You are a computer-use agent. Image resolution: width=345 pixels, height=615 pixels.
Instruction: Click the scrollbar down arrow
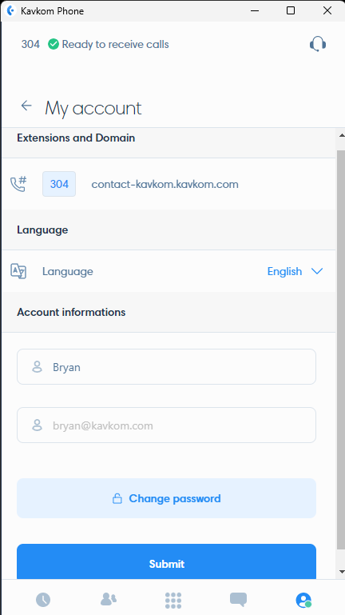(341, 572)
